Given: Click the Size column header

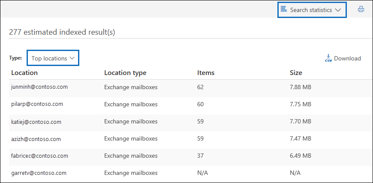Looking at the screenshot, I should tap(296, 73).
